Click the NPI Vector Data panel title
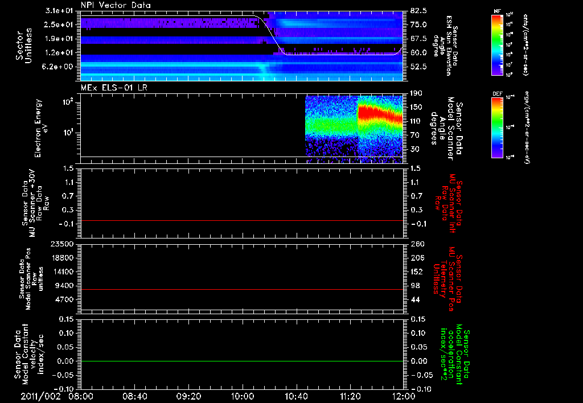This screenshot has width=583, height=403. [x=116, y=6]
